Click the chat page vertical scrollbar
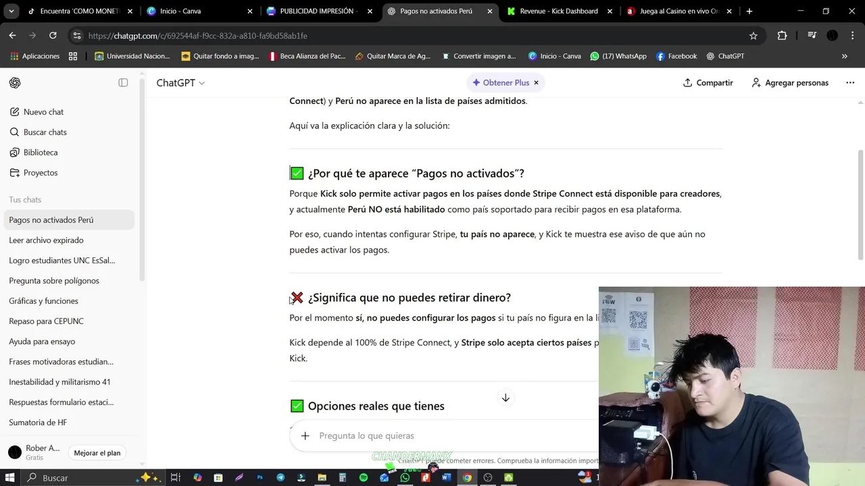Viewport: 865px width, 486px height. tap(860, 204)
